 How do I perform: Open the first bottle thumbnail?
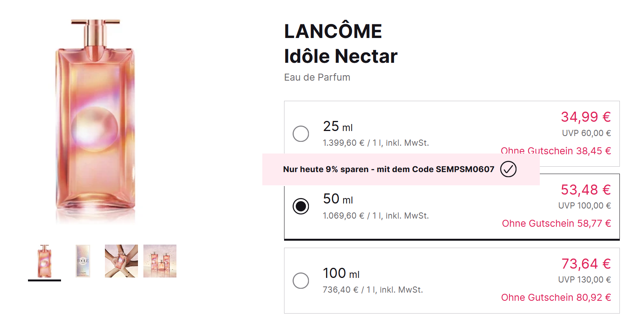tap(44, 261)
